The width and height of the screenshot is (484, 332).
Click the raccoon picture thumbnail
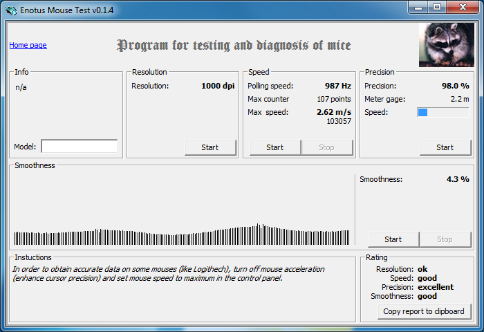(447, 45)
